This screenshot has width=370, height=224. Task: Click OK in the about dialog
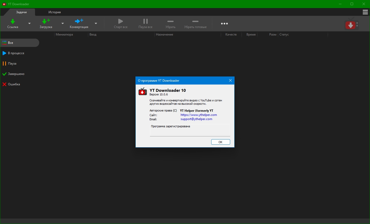(220, 142)
